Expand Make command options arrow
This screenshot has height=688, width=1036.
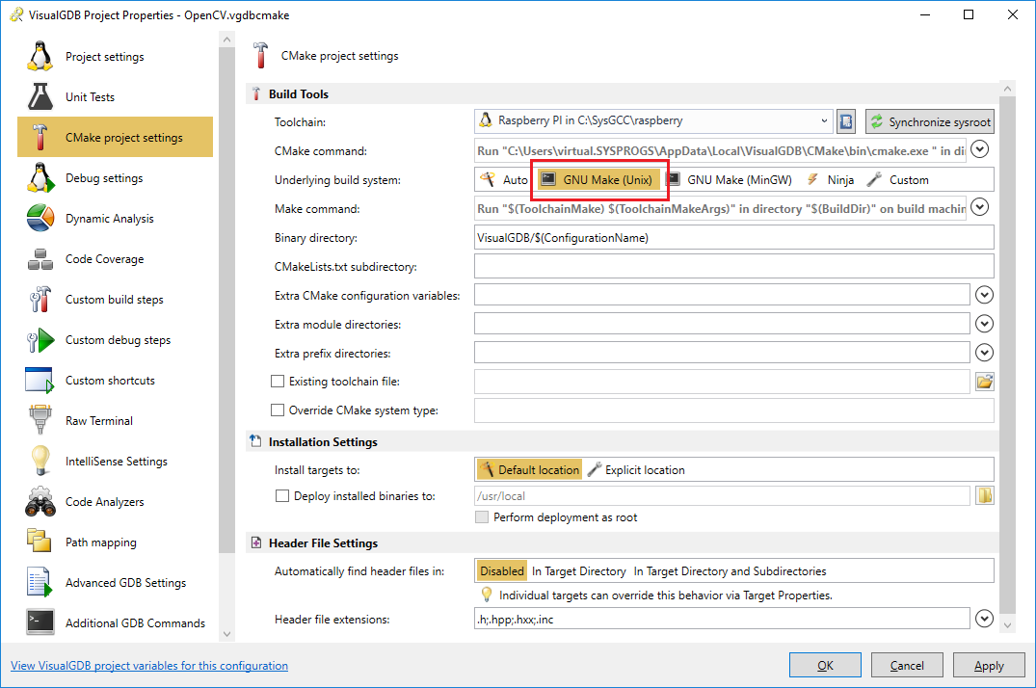980,207
